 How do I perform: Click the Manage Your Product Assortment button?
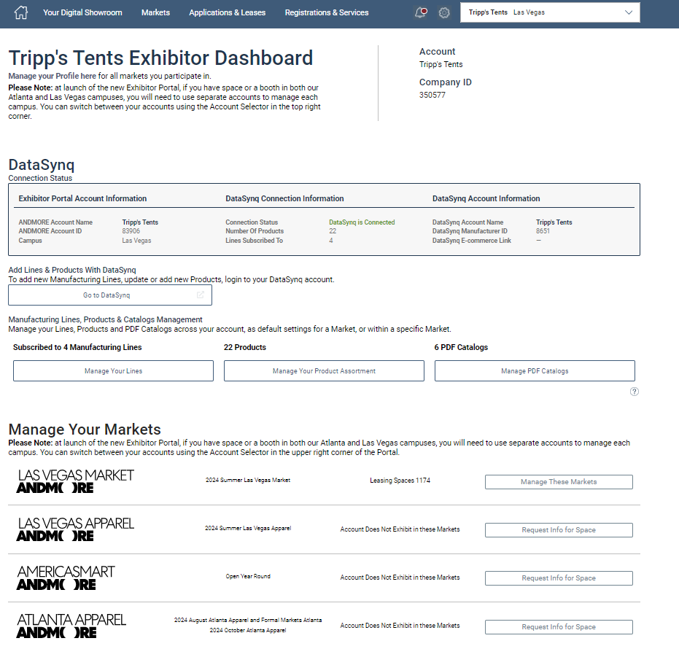(x=324, y=371)
